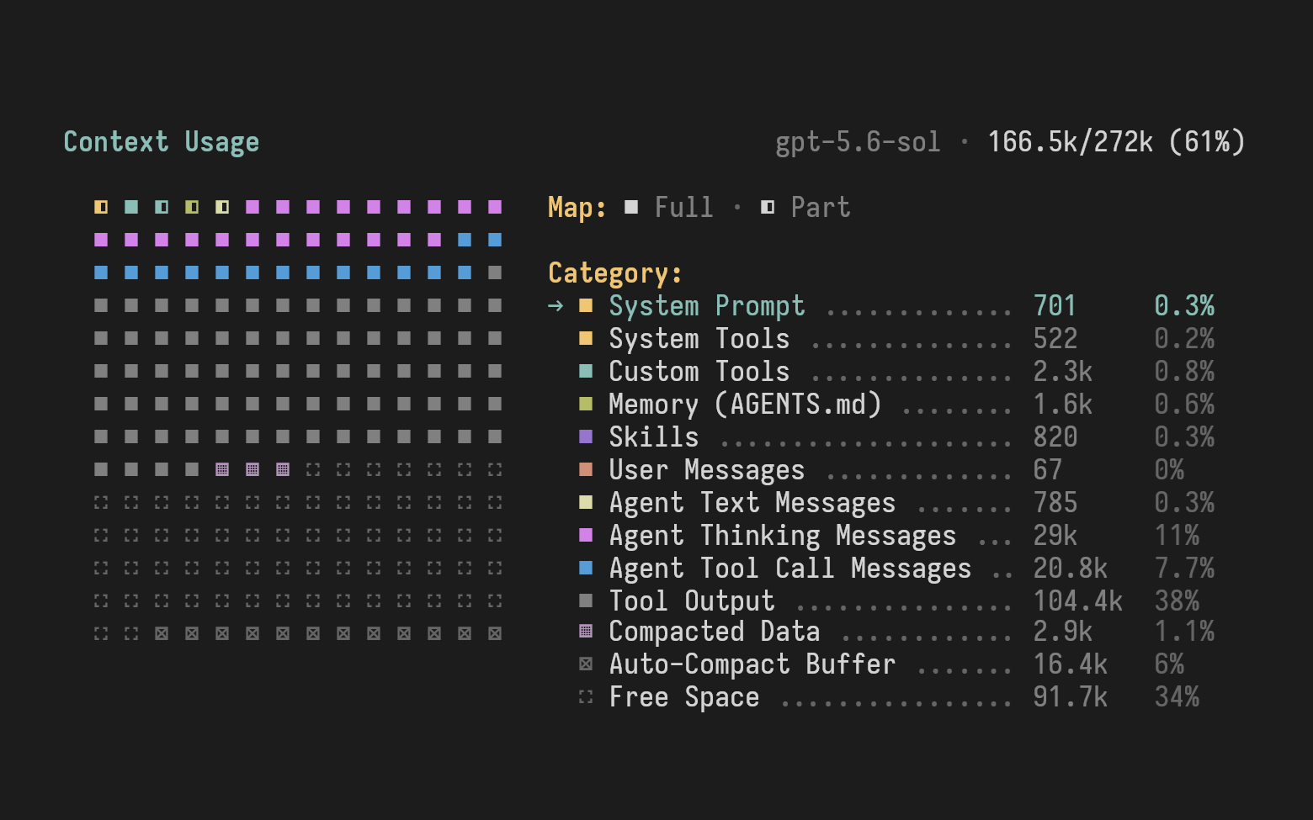Click the 0.8% Custom Tools percentage
Image resolution: width=1313 pixels, height=820 pixels.
pyautogui.click(x=1184, y=372)
